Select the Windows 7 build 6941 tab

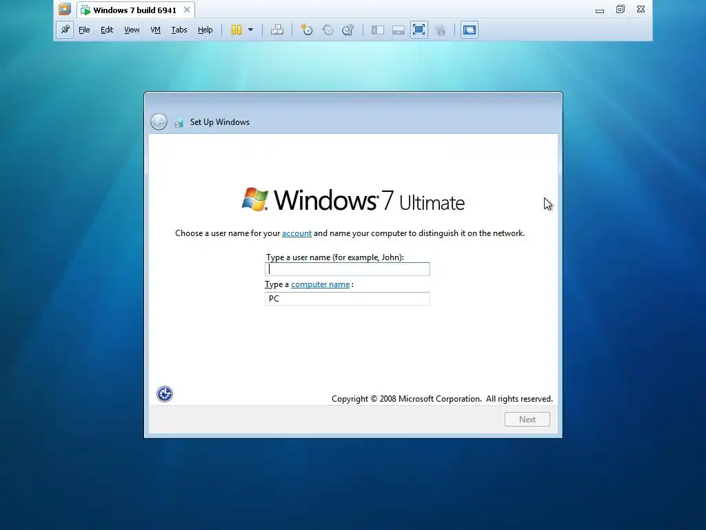pyautogui.click(x=134, y=10)
